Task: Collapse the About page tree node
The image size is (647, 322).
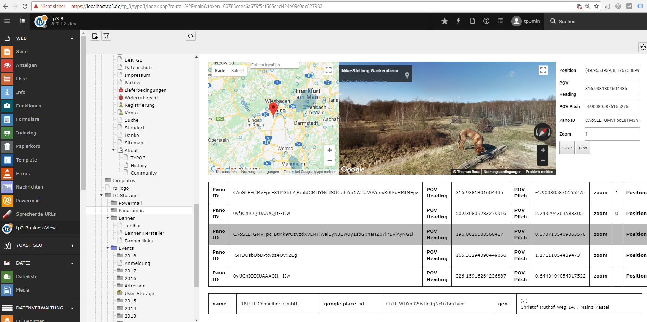Action: (x=113, y=150)
